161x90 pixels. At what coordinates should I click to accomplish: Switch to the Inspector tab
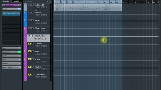coord(6,1)
